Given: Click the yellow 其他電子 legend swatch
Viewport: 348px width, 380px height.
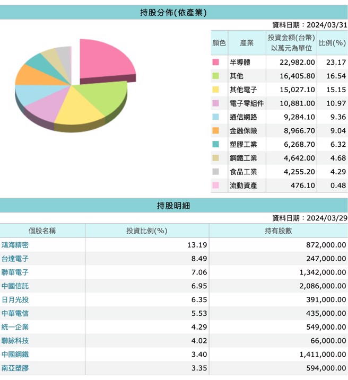Looking at the screenshot, I should click(x=215, y=90).
